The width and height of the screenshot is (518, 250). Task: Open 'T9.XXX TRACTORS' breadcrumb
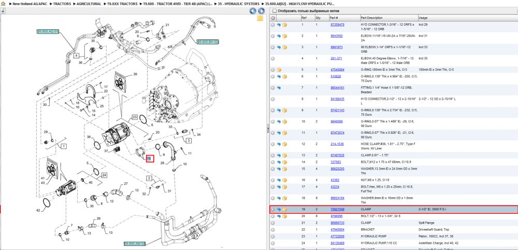(x=122, y=4)
